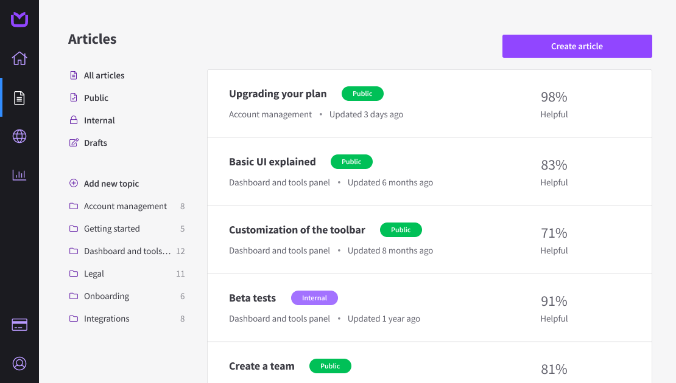Click the Public badge on Basic UI explained

point(351,161)
